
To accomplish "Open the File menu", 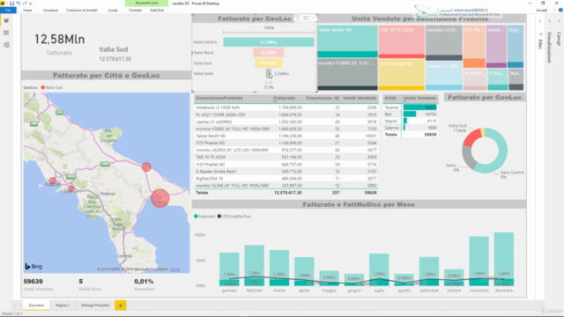I will (x=8, y=10).
